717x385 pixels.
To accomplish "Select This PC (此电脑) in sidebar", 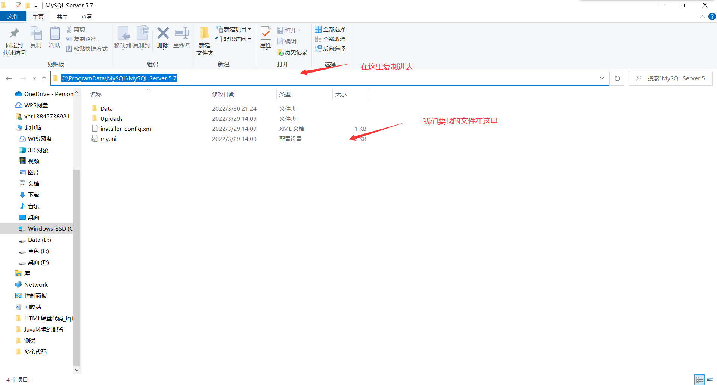I will click(29, 127).
